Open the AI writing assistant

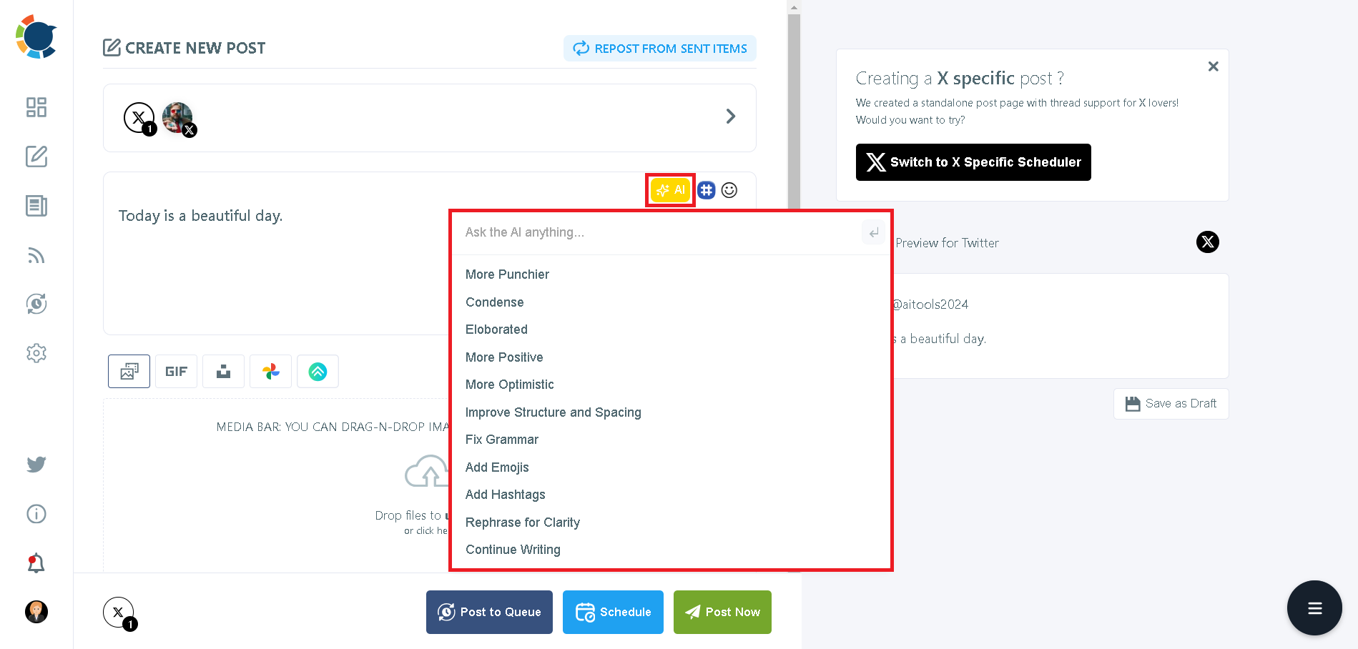pyautogui.click(x=669, y=189)
